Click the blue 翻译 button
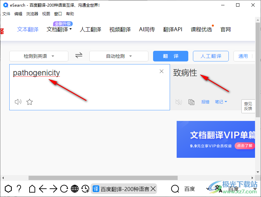261x197 pixels. [171, 56]
